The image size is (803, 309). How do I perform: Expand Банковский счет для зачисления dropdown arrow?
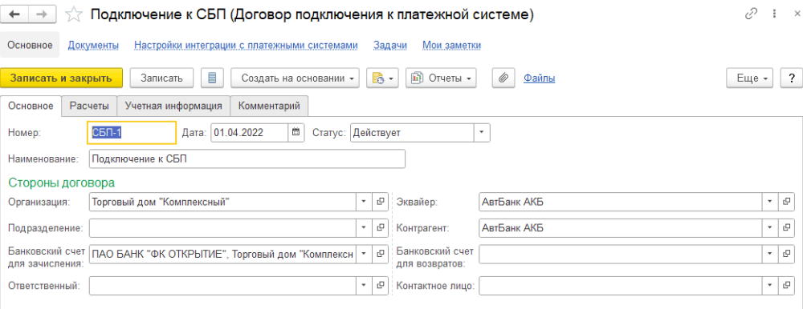[364, 253]
